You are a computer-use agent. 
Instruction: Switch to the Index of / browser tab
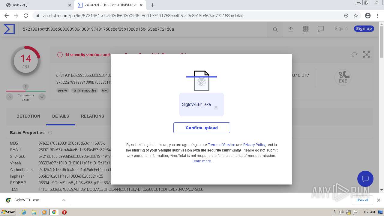(37, 5)
